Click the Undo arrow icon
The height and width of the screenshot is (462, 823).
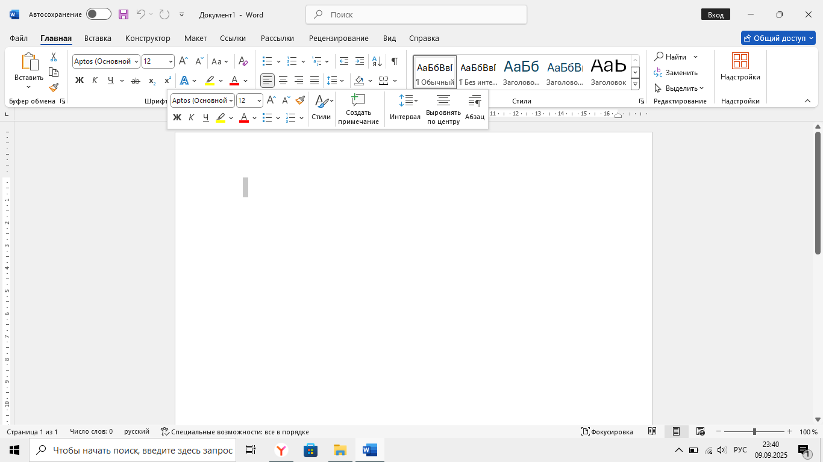click(x=140, y=14)
